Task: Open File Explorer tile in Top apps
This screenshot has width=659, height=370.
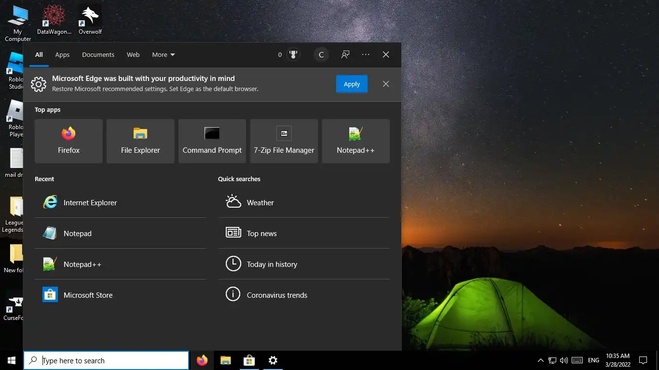Action: (x=140, y=141)
